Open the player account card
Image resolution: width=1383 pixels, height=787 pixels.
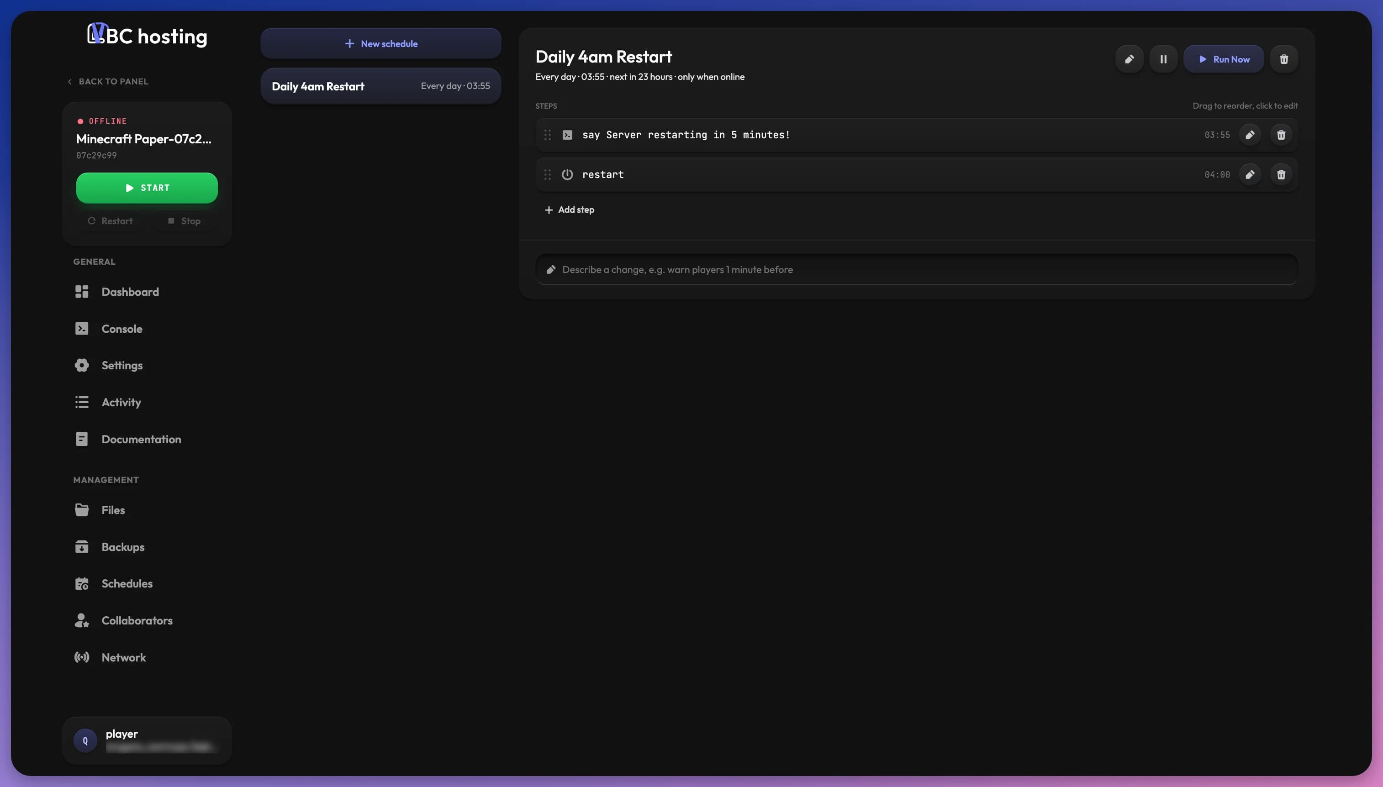tap(147, 740)
